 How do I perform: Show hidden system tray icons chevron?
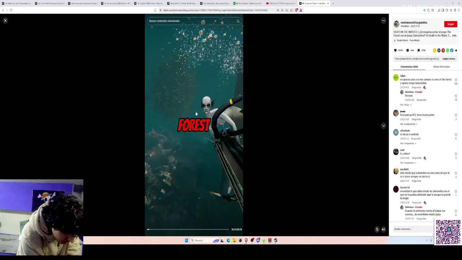[427, 240]
